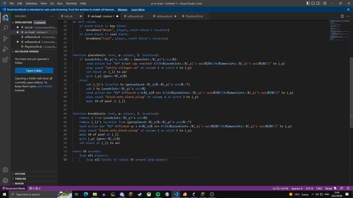Click the add a folder link
Screen dimensions: 353x198
point(45,86)
